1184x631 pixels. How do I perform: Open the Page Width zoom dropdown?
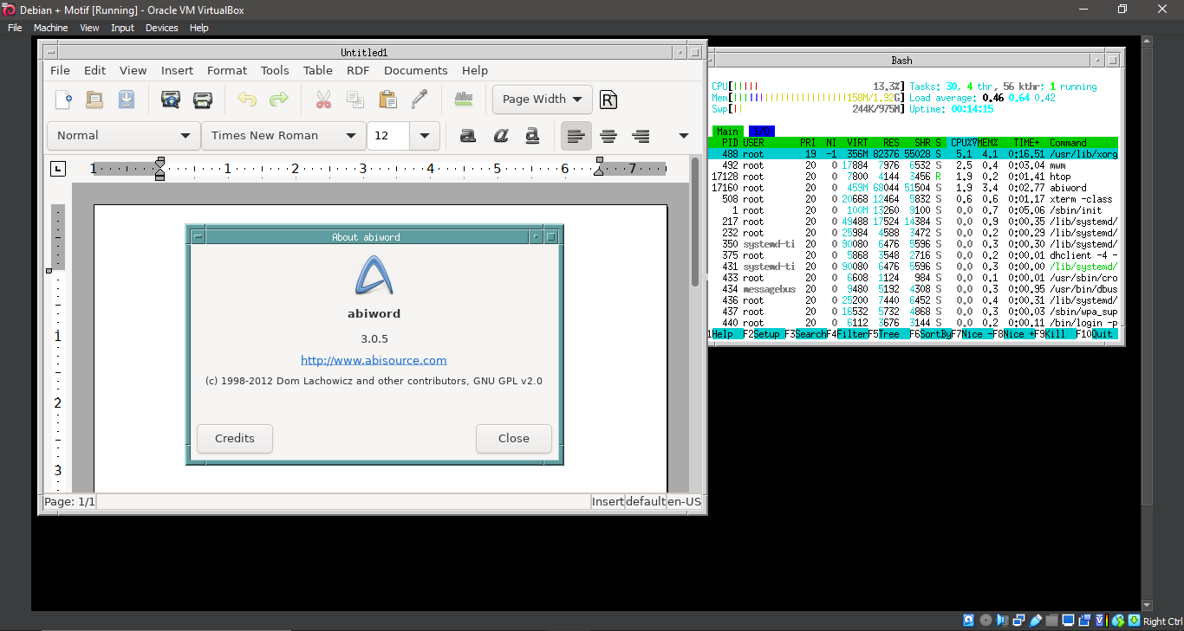click(542, 100)
